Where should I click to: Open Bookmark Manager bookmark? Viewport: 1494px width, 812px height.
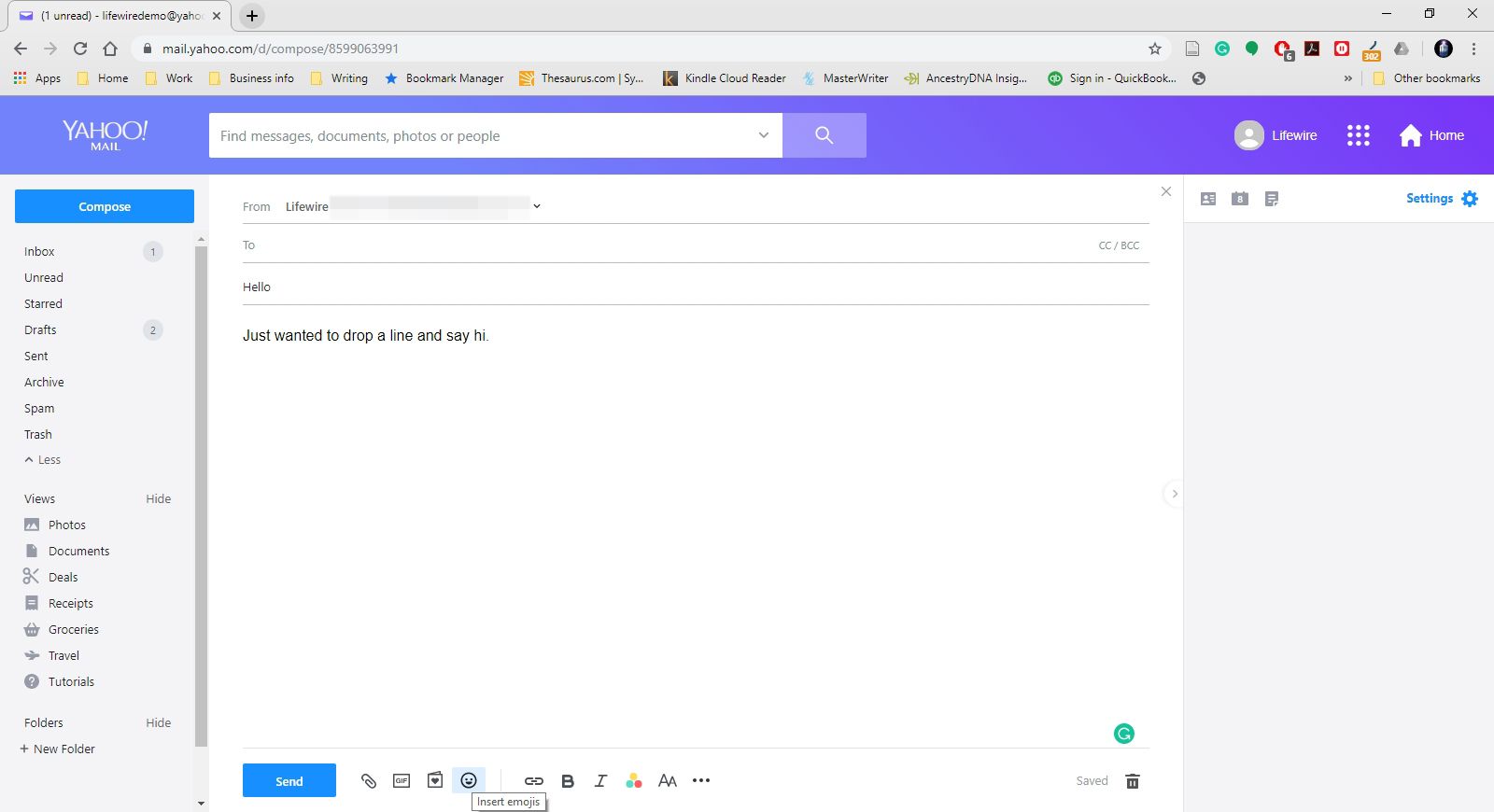(444, 78)
